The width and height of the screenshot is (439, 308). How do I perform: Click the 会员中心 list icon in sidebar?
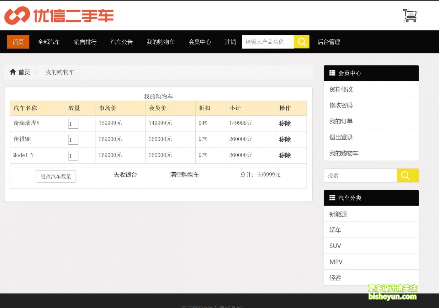point(332,73)
